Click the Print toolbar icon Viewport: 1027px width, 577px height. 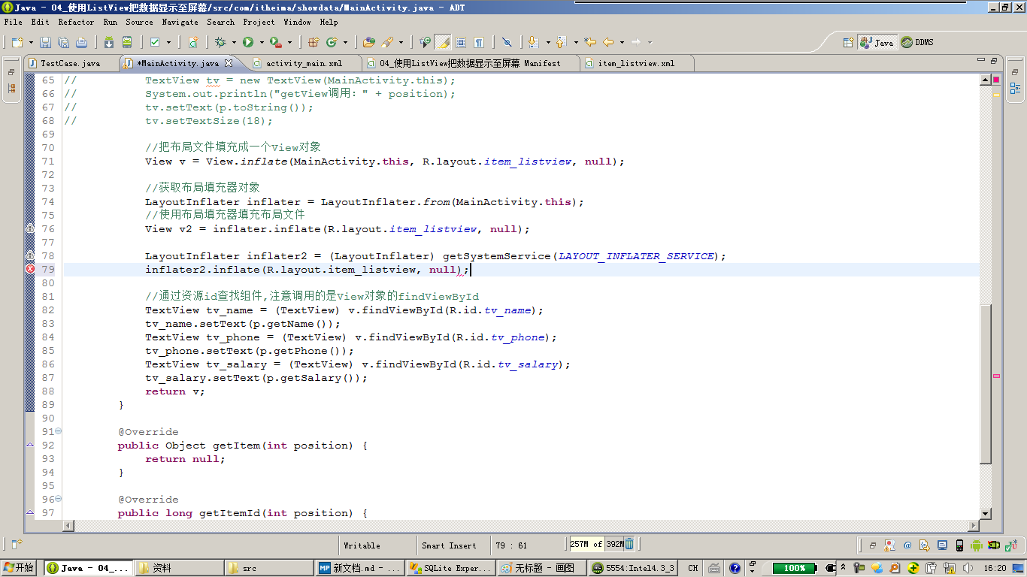[x=82, y=43]
